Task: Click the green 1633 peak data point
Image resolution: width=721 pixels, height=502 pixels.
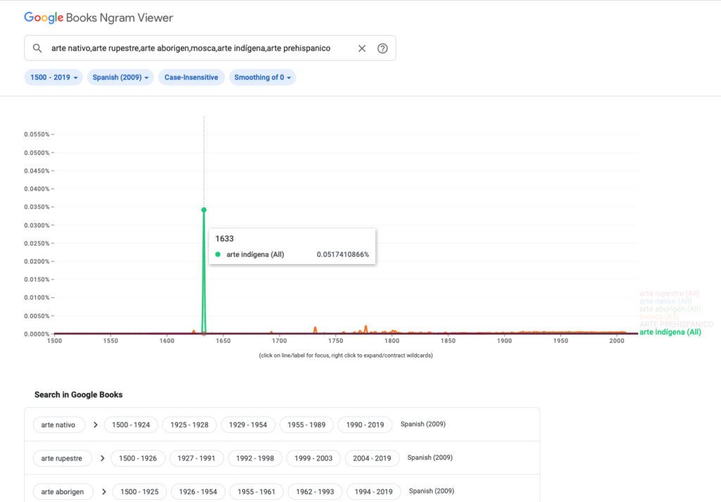Action: [x=203, y=210]
